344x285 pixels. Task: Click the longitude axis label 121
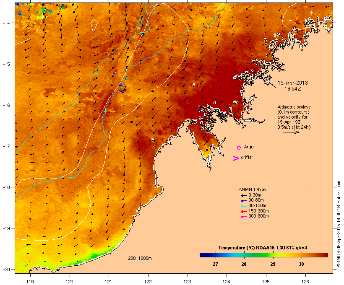[x=109, y=282]
